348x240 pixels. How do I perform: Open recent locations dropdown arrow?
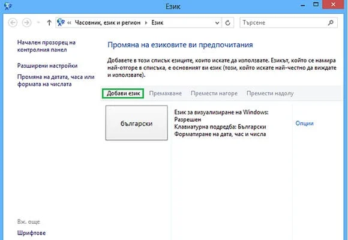(38, 23)
